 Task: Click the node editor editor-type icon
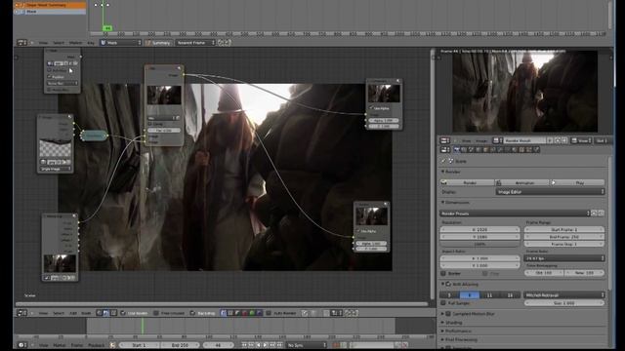(x=22, y=313)
